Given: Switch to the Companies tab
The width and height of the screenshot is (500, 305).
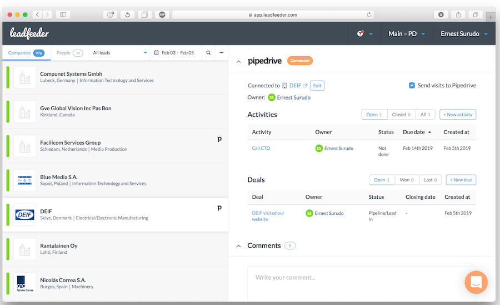Looking at the screenshot, I should click(27, 53).
